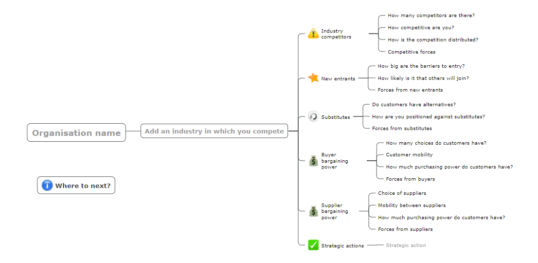This screenshot has width=538, height=263.
Task: Click the orange star icon for New entrants
Action: [x=313, y=78]
